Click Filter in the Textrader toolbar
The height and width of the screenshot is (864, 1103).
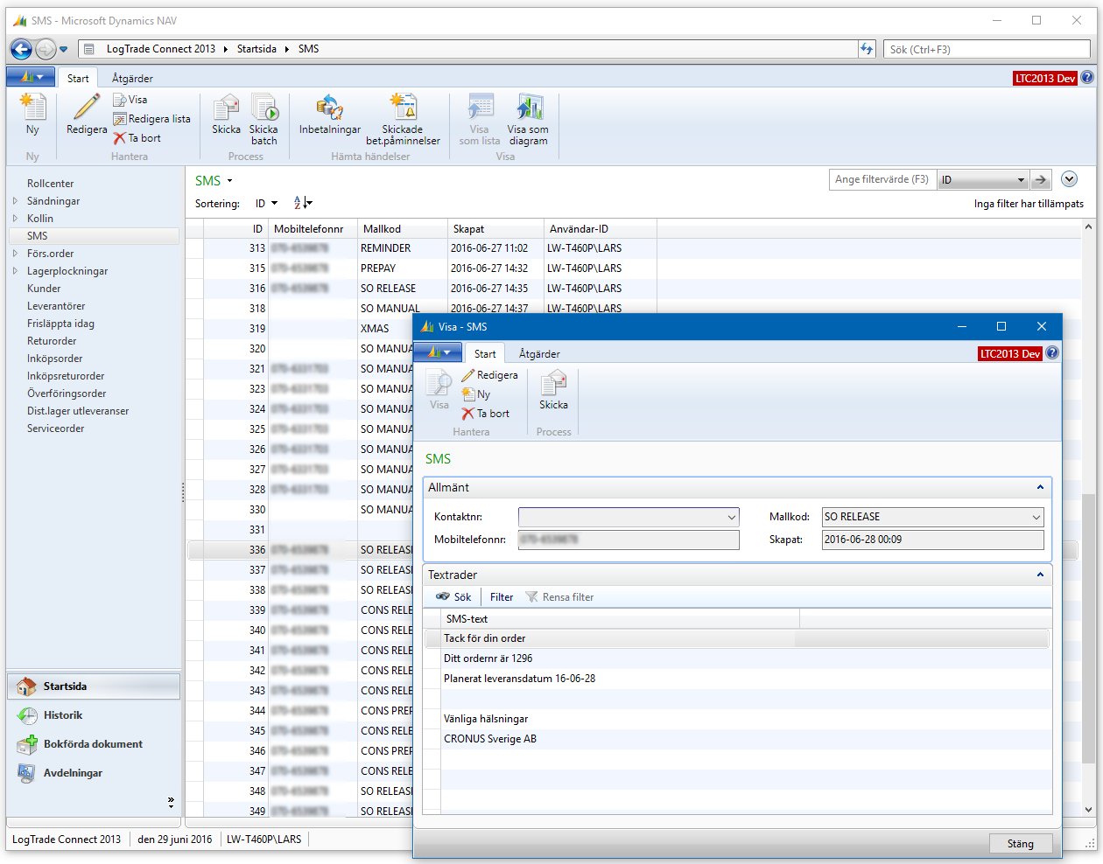point(502,597)
